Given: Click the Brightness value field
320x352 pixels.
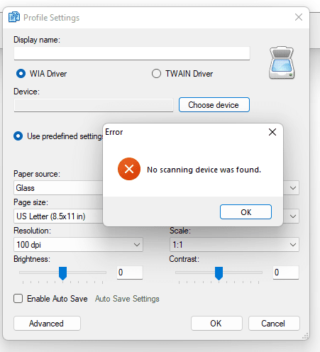Looking at the screenshot, I should pyautogui.click(x=130, y=273).
